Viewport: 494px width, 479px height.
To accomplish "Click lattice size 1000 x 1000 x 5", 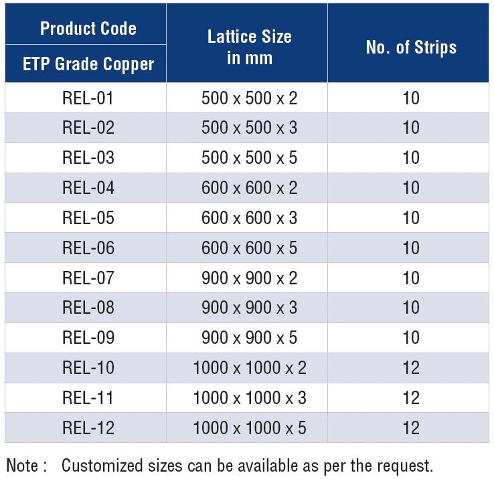I will [x=249, y=427].
